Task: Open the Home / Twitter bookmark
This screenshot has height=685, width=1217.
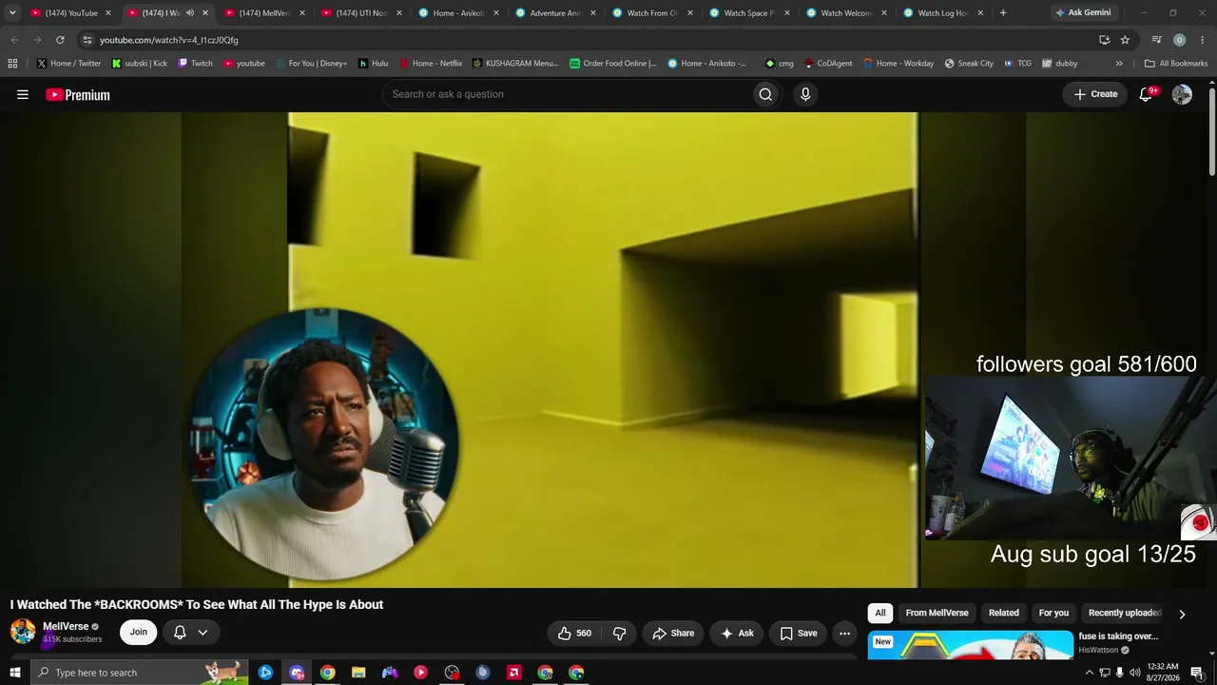Action: click(x=68, y=64)
